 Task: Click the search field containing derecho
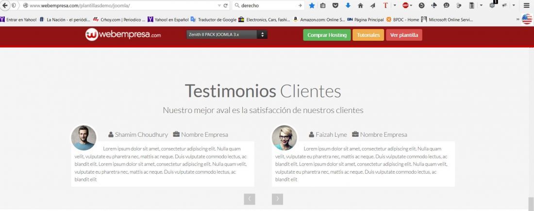tap(268, 5)
